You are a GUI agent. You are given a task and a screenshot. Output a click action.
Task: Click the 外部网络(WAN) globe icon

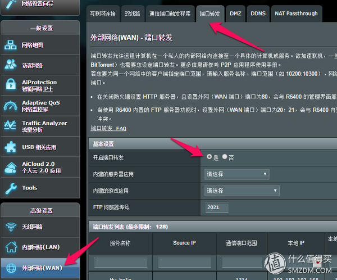(11, 268)
